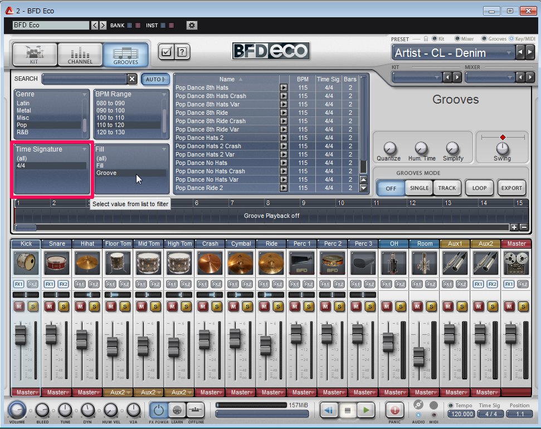Open the help question mark icon
The width and height of the screenshot is (541, 429).
(182, 52)
